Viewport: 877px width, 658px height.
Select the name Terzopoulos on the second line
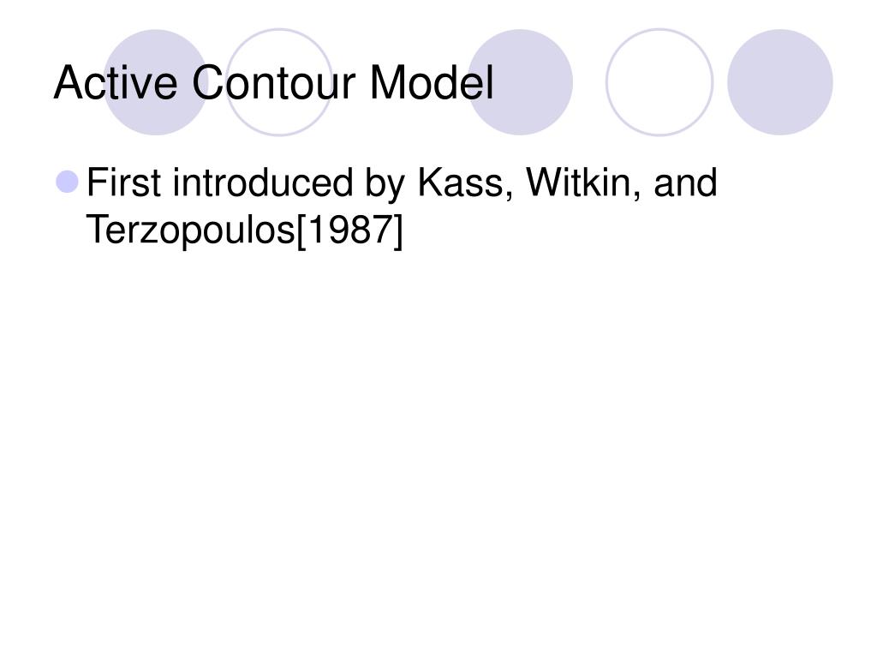[191, 230]
